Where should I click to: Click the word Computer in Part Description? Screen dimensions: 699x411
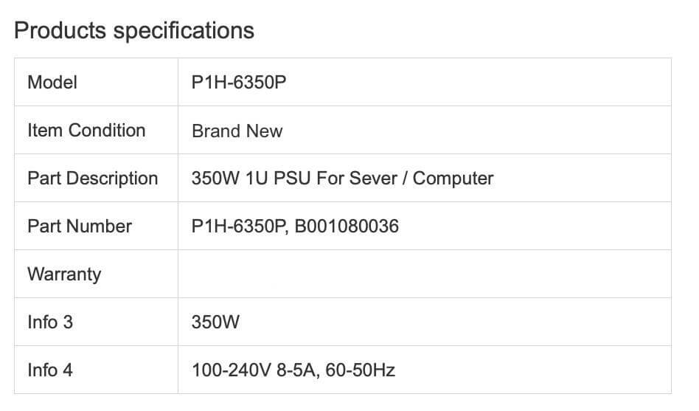[x=453, y=179]
